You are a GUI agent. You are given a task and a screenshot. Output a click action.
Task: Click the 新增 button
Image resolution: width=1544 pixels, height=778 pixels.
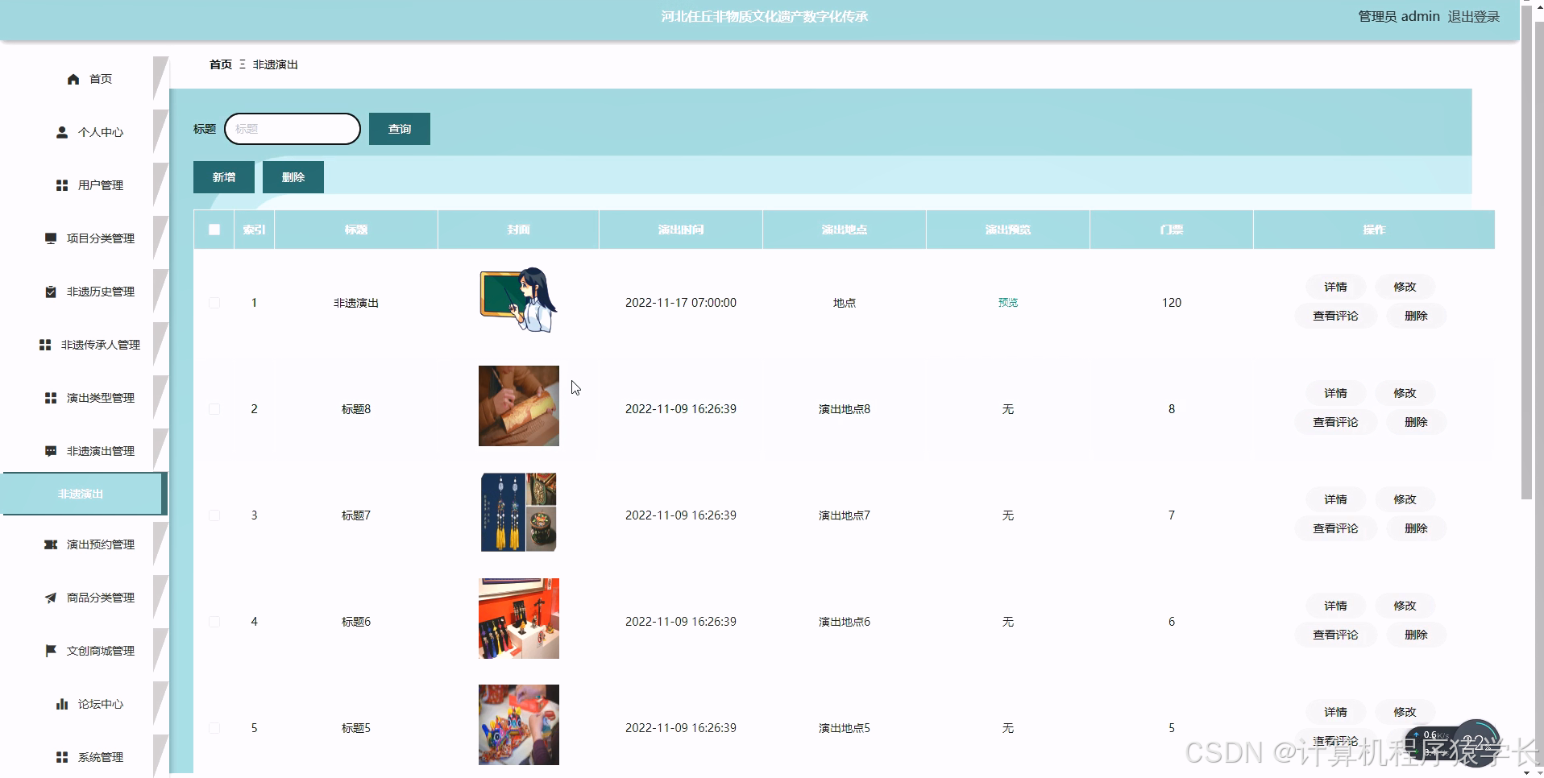(224, 177)
